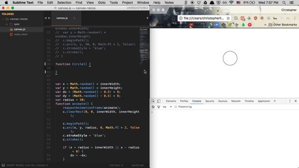Select the Console tab in DevTools
This screenshot has width=299, height=168.
pyautogui.click(x=197, y=101)
